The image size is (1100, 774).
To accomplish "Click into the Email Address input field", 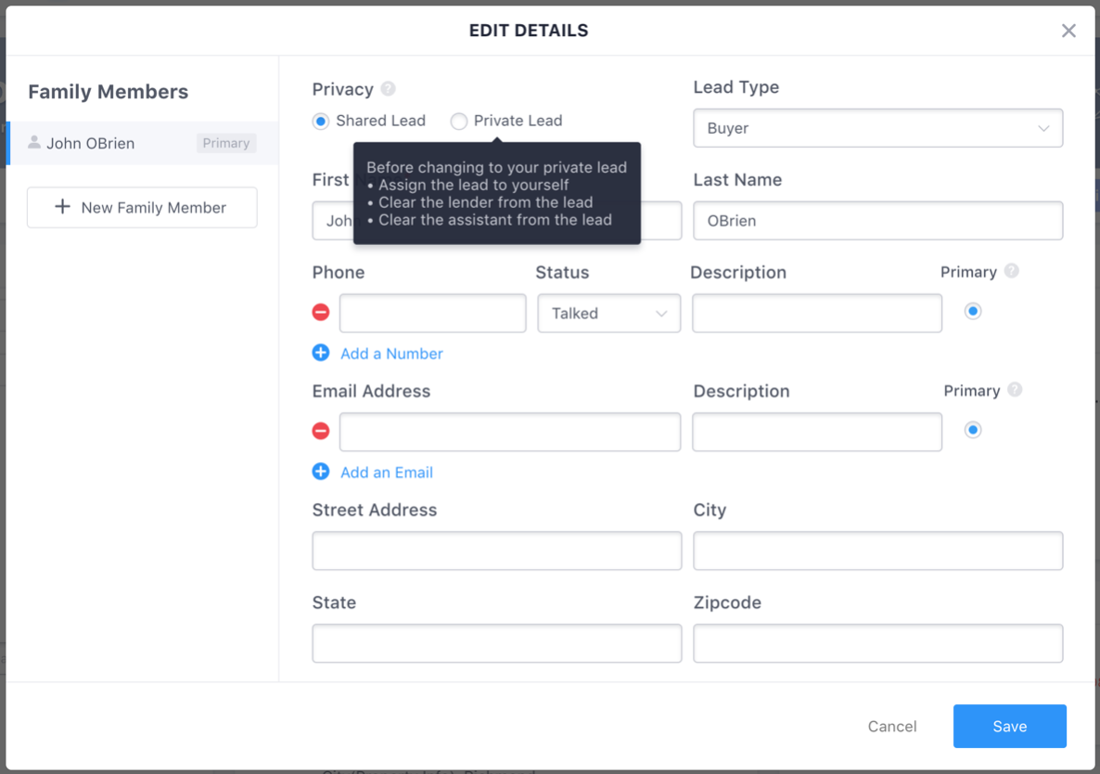I will pyautogui.click(x=510, y=432).
